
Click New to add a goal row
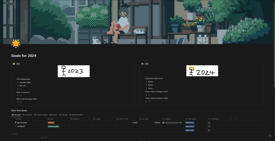[x=15, y=134]
